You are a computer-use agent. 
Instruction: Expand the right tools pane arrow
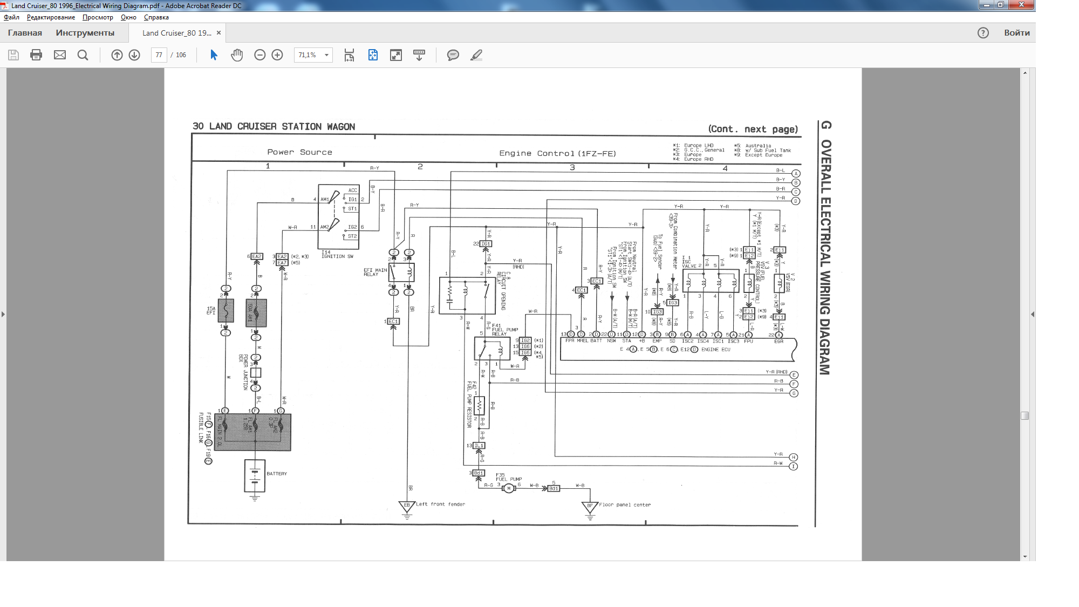click(x=1033, y=314)
